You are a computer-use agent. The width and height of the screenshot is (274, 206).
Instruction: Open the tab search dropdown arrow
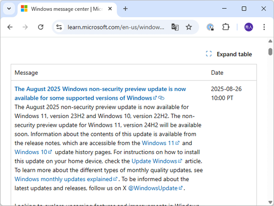click(x=9, y=9)
